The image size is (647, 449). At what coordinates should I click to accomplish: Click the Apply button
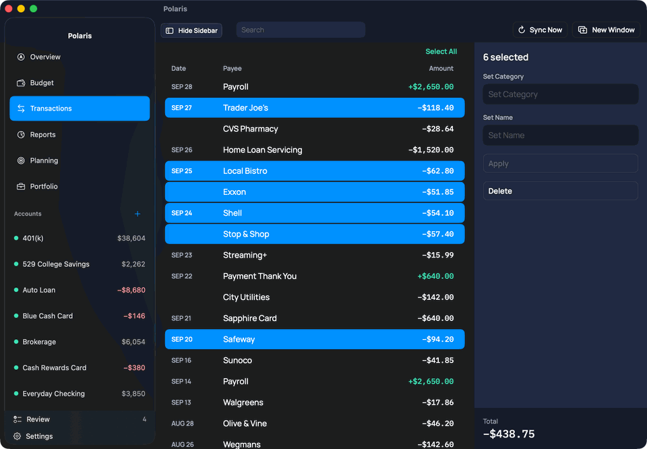pyautogui.click(x=560, y=163)
